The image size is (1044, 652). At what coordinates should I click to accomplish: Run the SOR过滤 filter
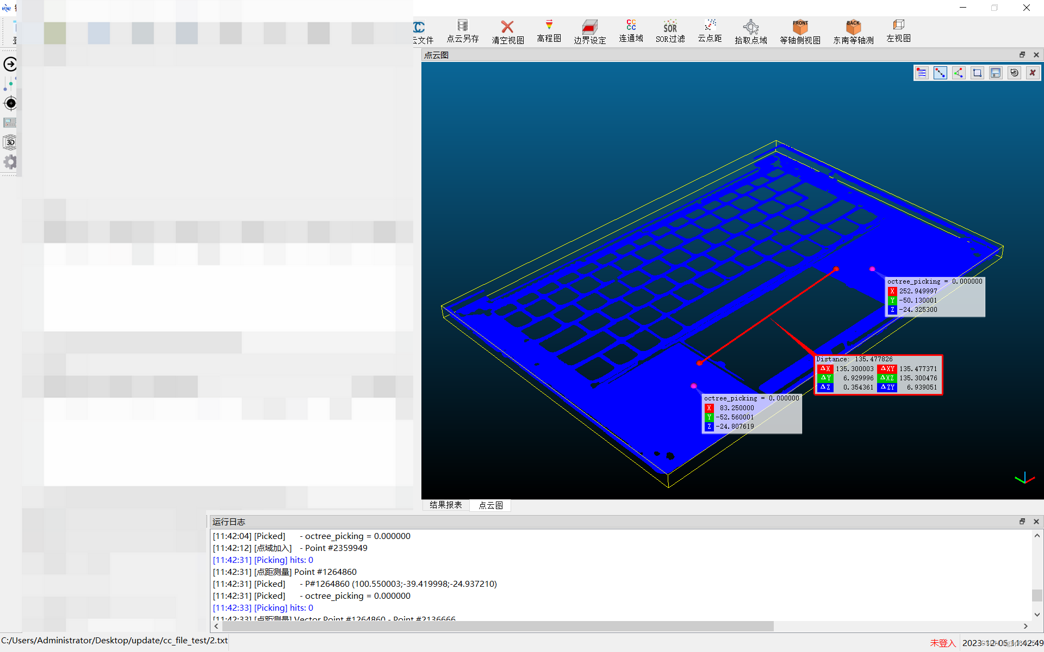click(x=670, y=32)
